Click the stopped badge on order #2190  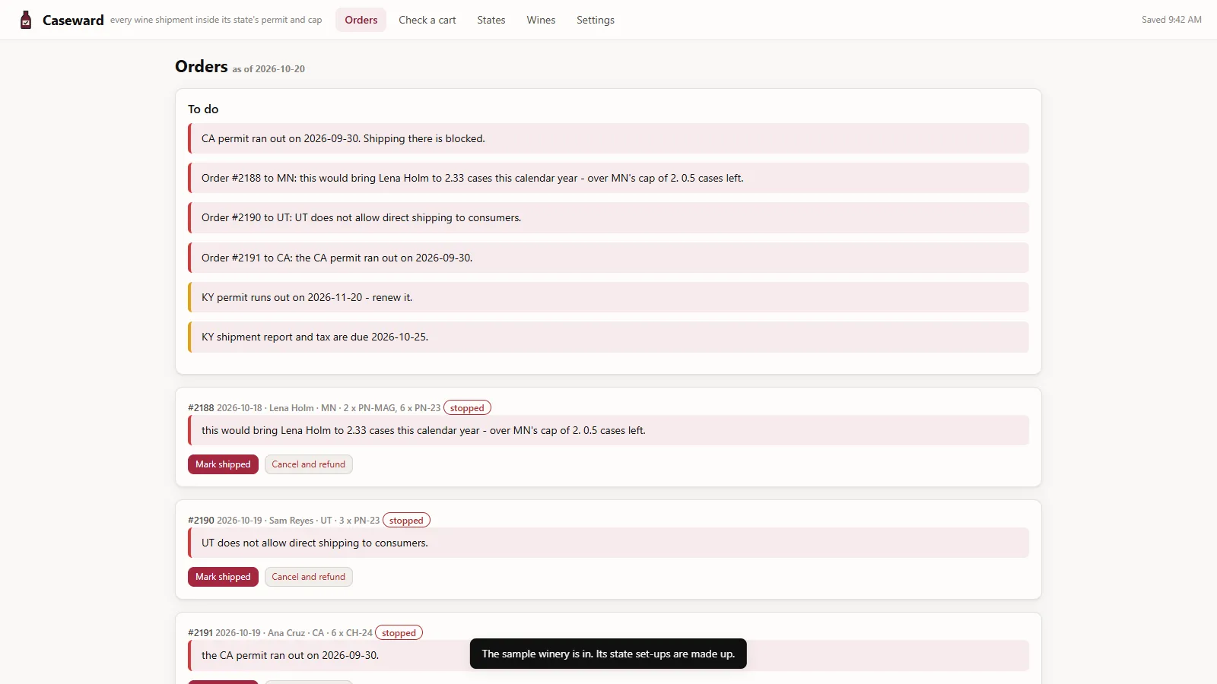pyautogui.click(x=406, y=521)
